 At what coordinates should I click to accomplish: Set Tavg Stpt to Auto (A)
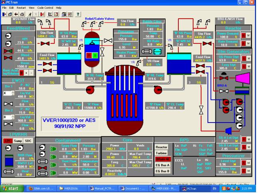click(x=244, y=66)
